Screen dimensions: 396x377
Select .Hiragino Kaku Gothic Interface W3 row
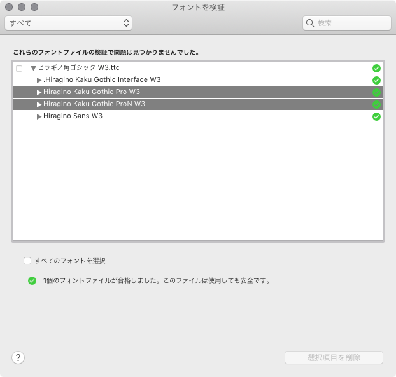click(198, 80)
